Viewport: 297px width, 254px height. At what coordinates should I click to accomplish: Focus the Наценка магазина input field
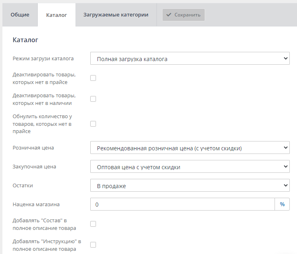[183, 205]
